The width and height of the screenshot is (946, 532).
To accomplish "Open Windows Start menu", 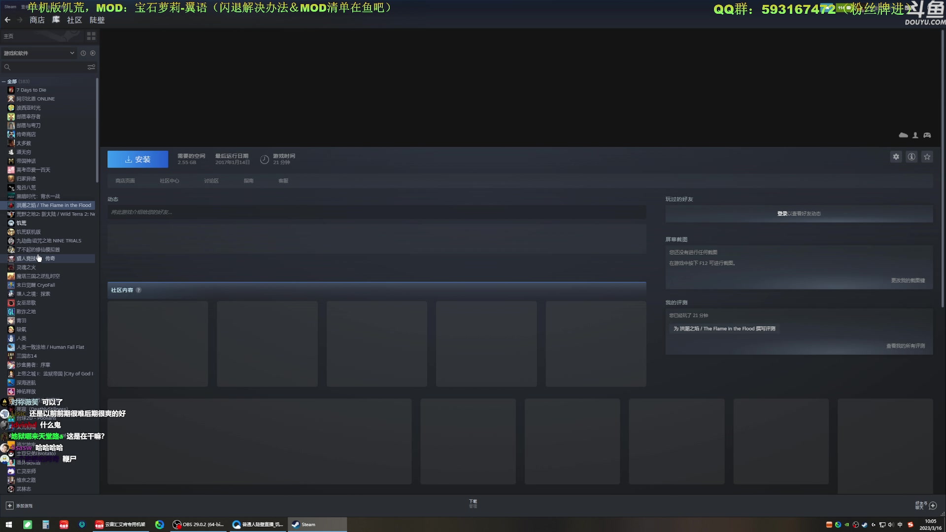I will (x=8, y=525).
